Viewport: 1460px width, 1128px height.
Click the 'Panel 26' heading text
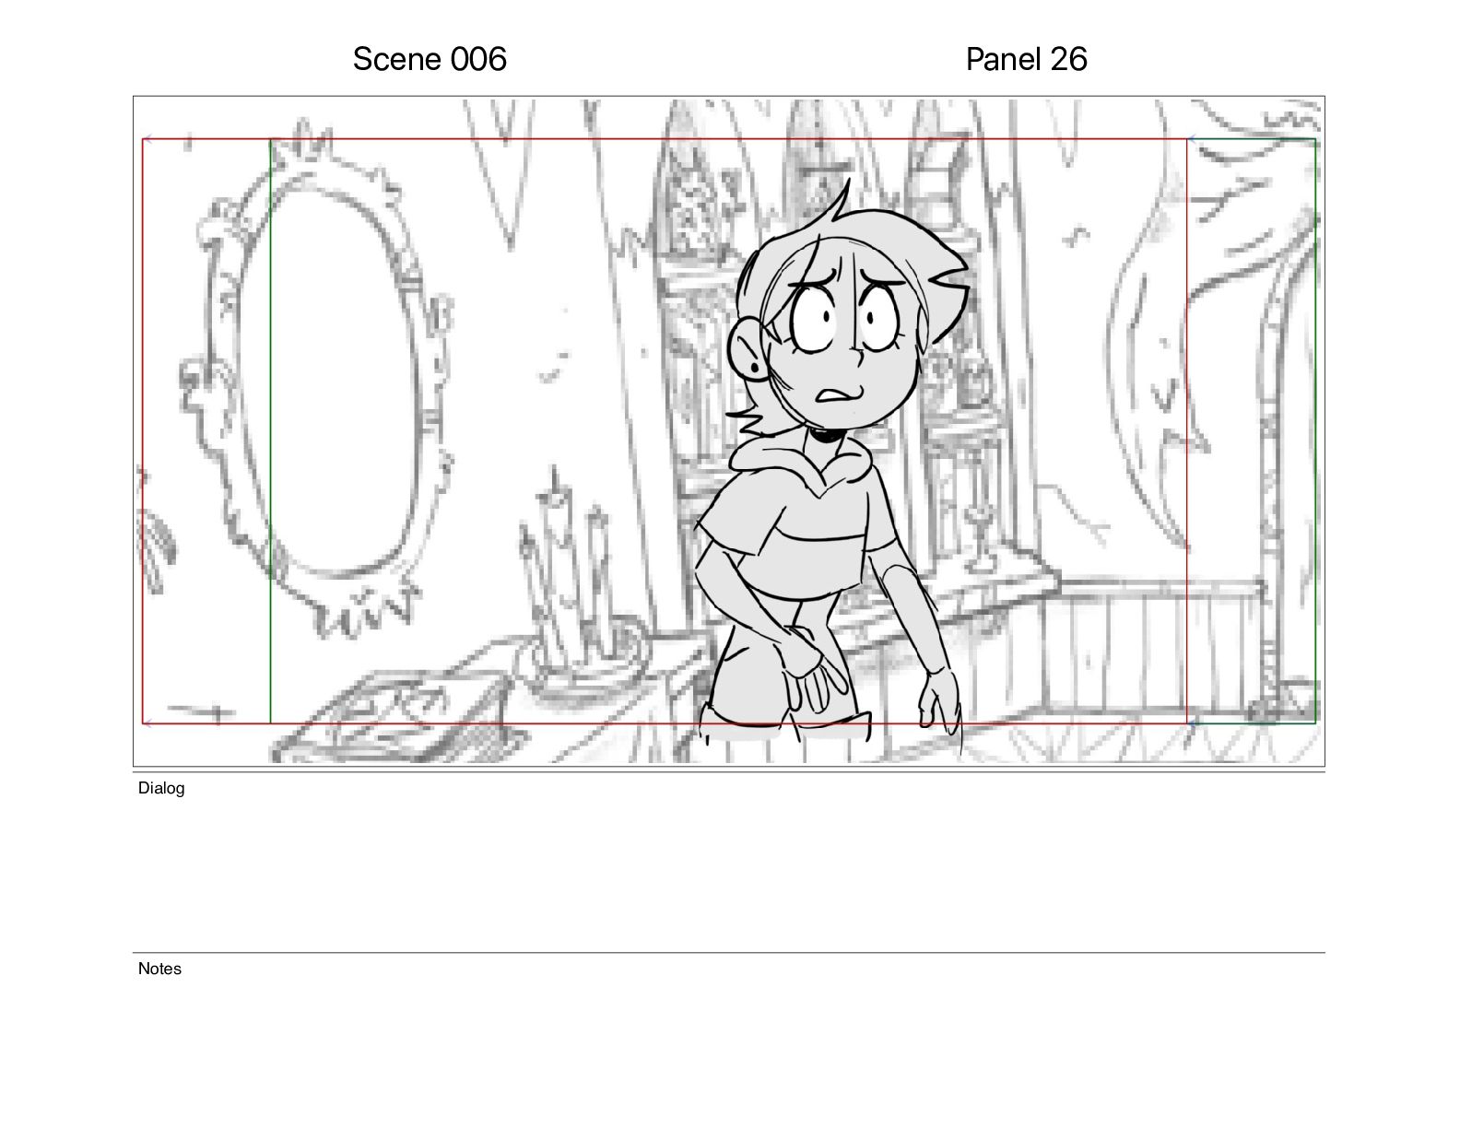[1026, 59]
